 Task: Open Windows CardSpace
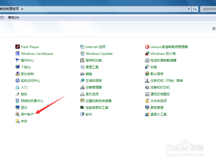(37, 53)
